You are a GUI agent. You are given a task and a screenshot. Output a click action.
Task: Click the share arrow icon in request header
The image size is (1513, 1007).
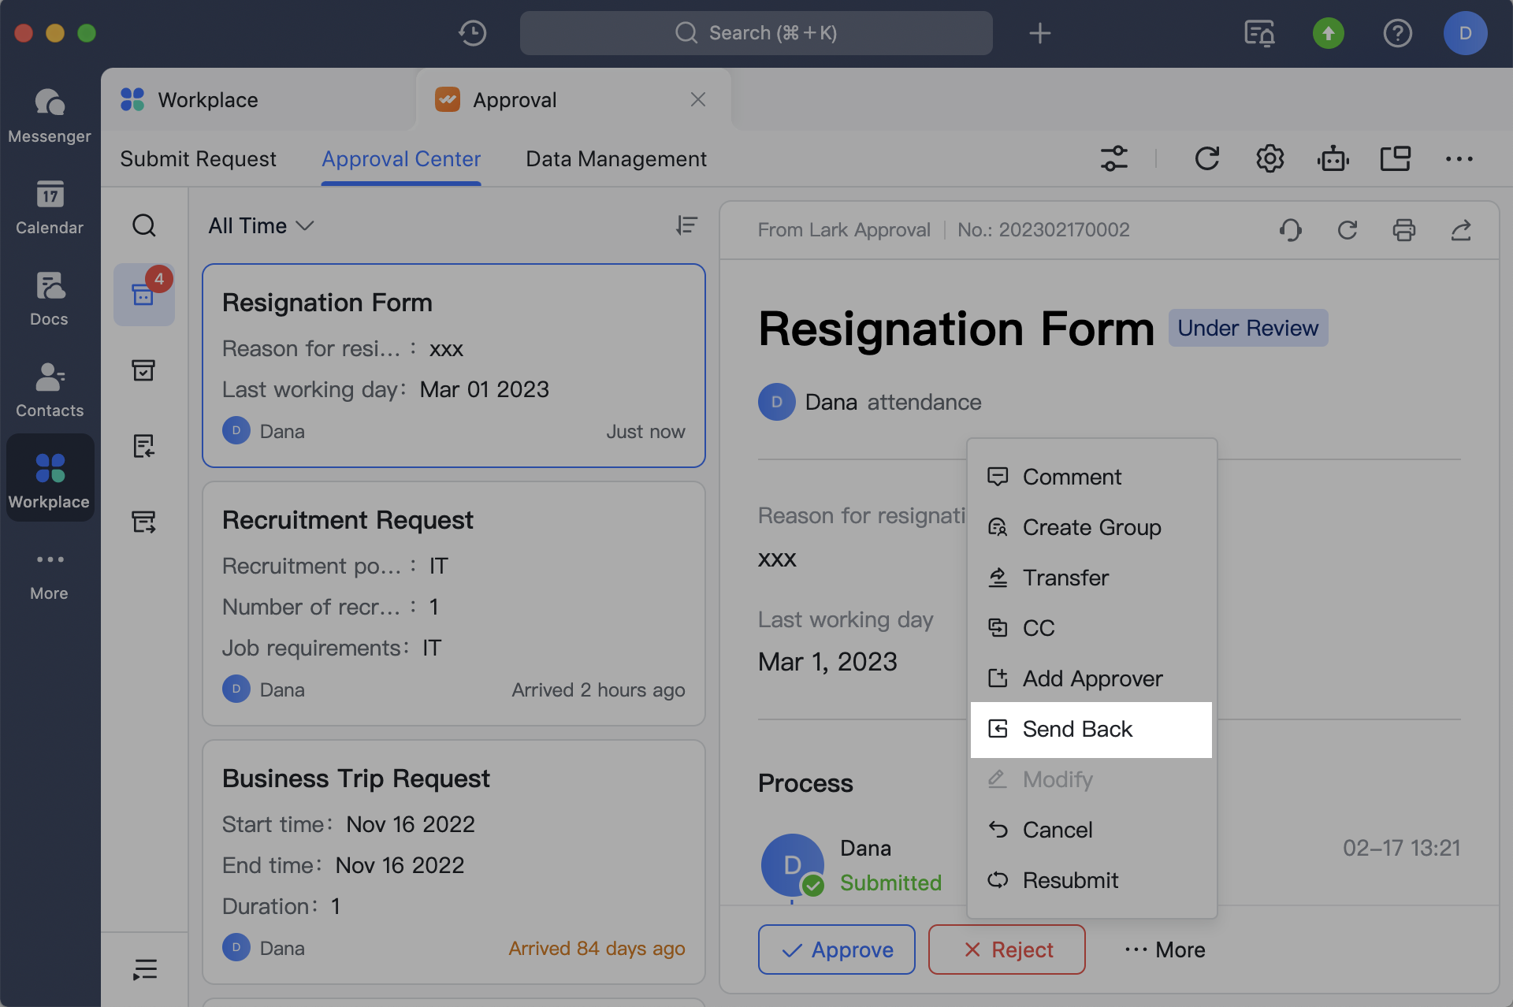pyautogui.click(x=1460, y=230)
